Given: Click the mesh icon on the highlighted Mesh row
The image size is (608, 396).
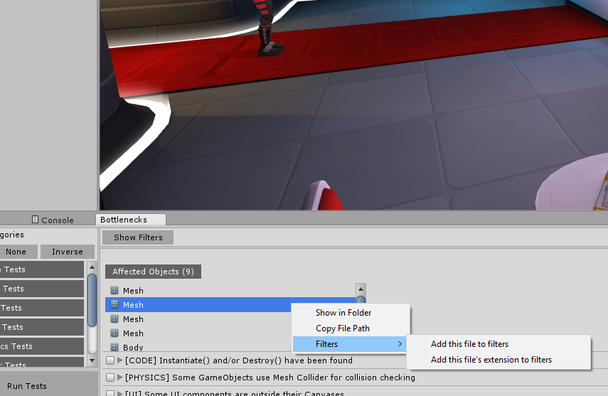Looking at the screenshot, I should [114, 304].
